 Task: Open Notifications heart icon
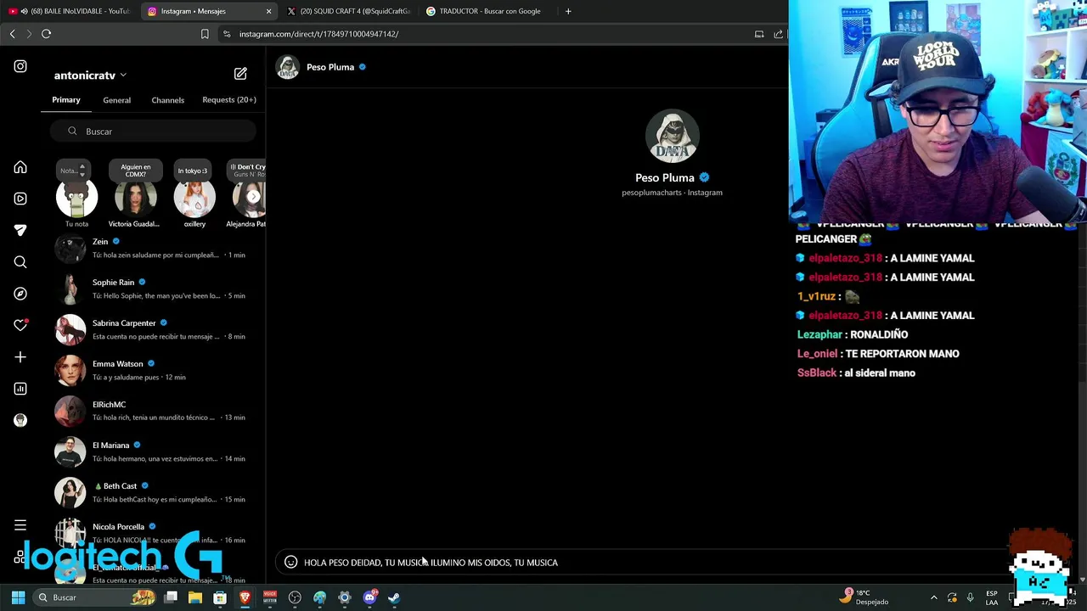tap(20, 325)
